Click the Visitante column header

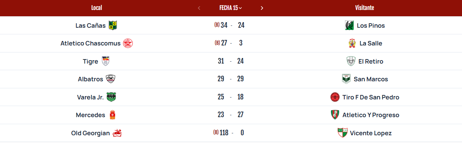pyautogui.click(x=365, y=8)
